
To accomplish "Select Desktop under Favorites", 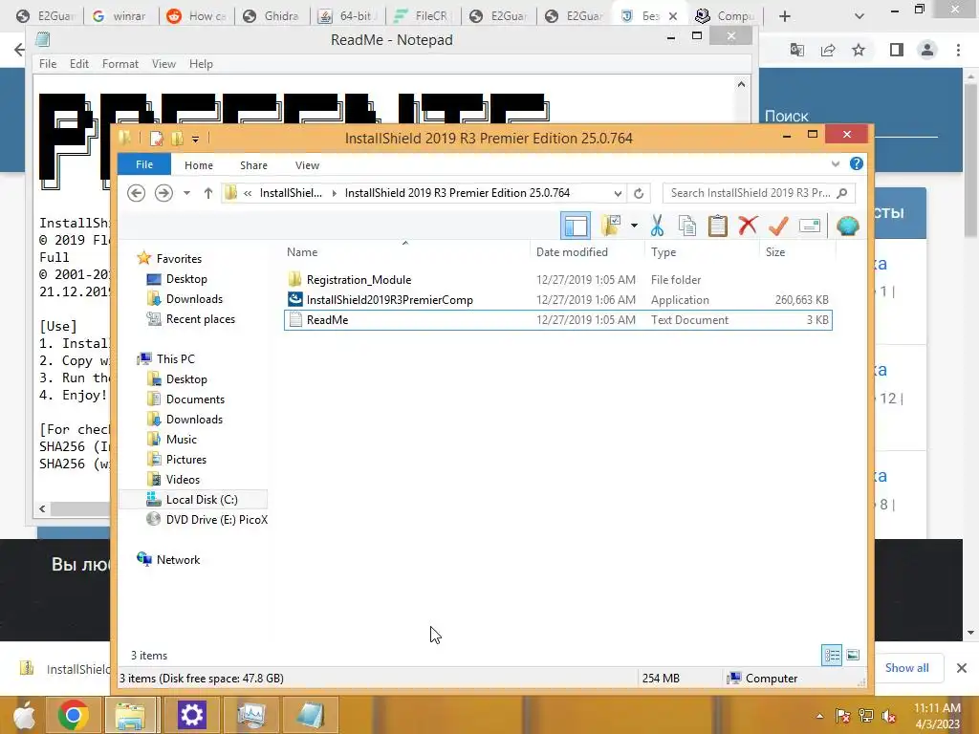I will point(186,279).
